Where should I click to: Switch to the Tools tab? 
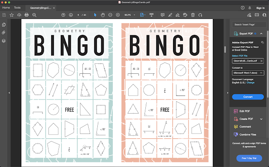coord(17,8)
